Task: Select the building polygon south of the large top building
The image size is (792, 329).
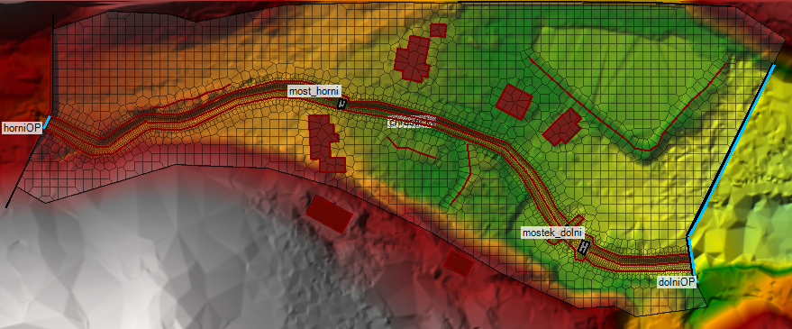Action: 514,102
